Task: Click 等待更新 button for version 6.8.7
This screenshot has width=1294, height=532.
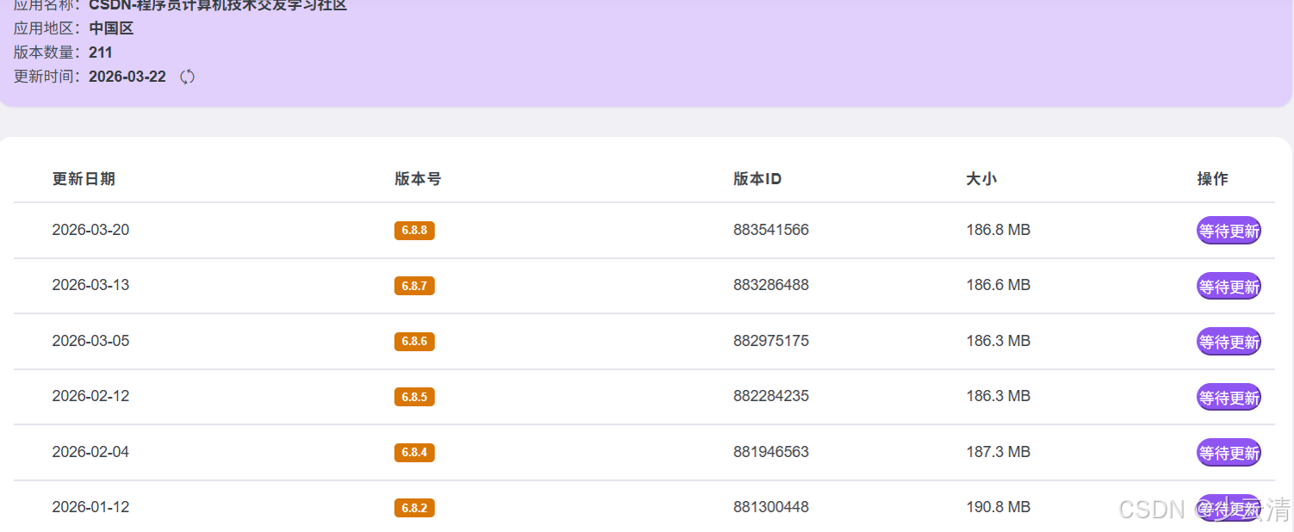Action: pyautogui.click(x=1229, y=286)
